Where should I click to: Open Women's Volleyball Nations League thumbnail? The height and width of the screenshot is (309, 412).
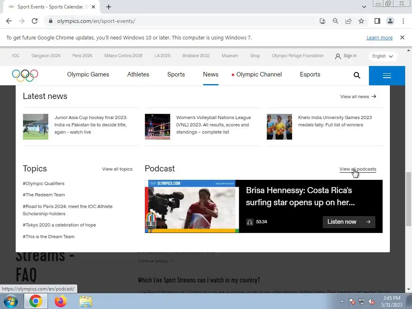(157, 127)
